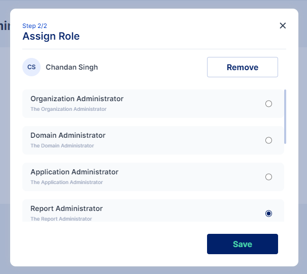The image size is (307, 274).
Task: Click the role list scrollbar
Action: pyautogui.click(x=285, y=117)
